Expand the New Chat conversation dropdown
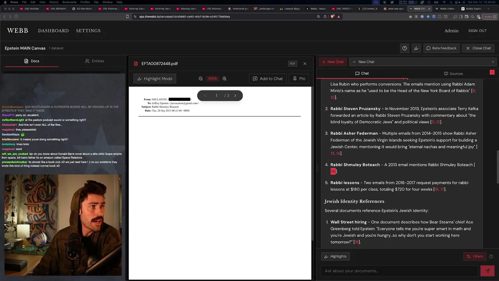 coord(422,62)
